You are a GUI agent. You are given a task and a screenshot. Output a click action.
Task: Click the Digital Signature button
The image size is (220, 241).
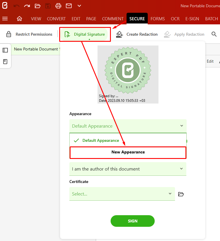click(85, 34)
